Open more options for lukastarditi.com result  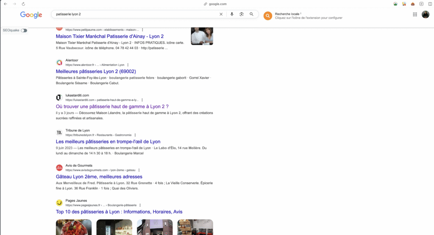point(142,100)
